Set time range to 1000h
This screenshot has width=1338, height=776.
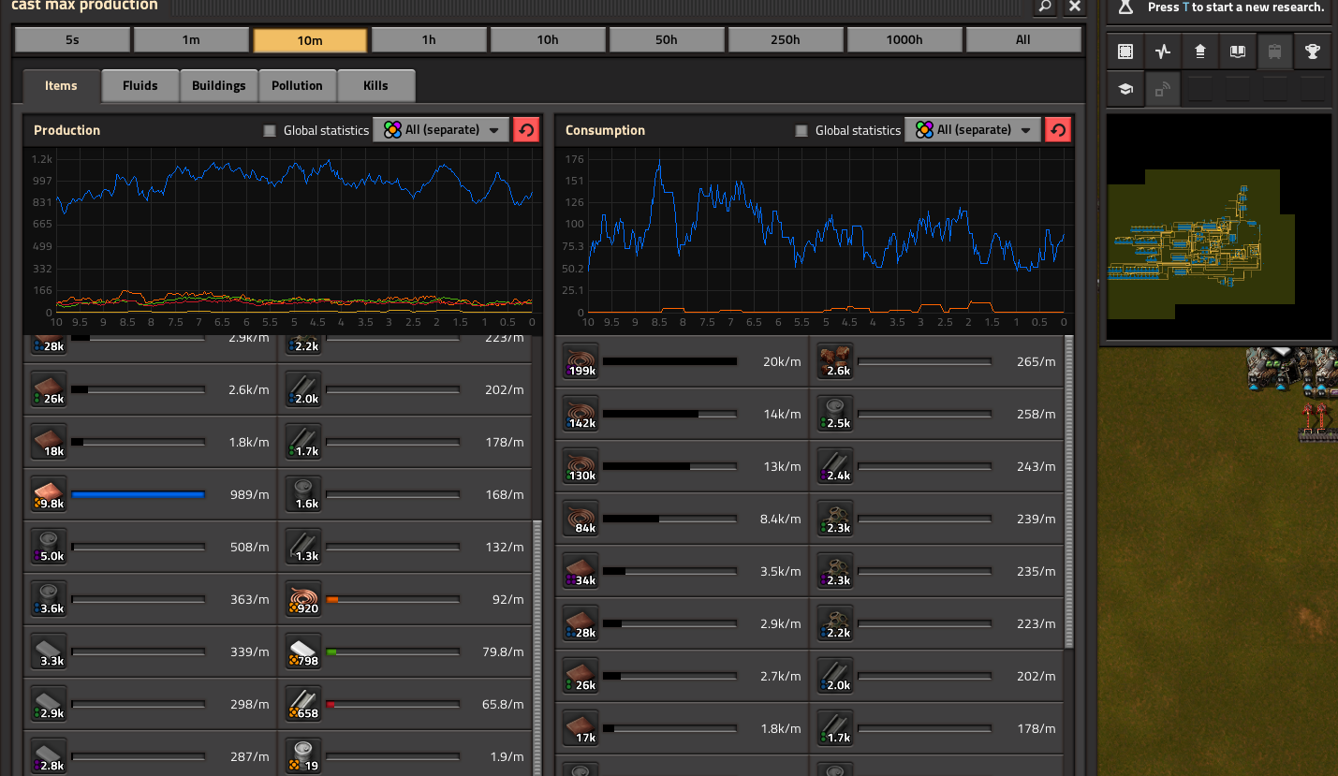coord(904,40)
